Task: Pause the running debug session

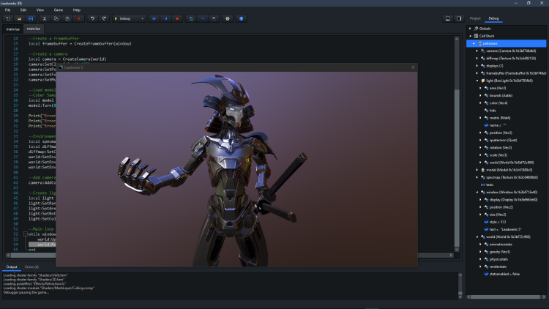Action: pos(165,18)
